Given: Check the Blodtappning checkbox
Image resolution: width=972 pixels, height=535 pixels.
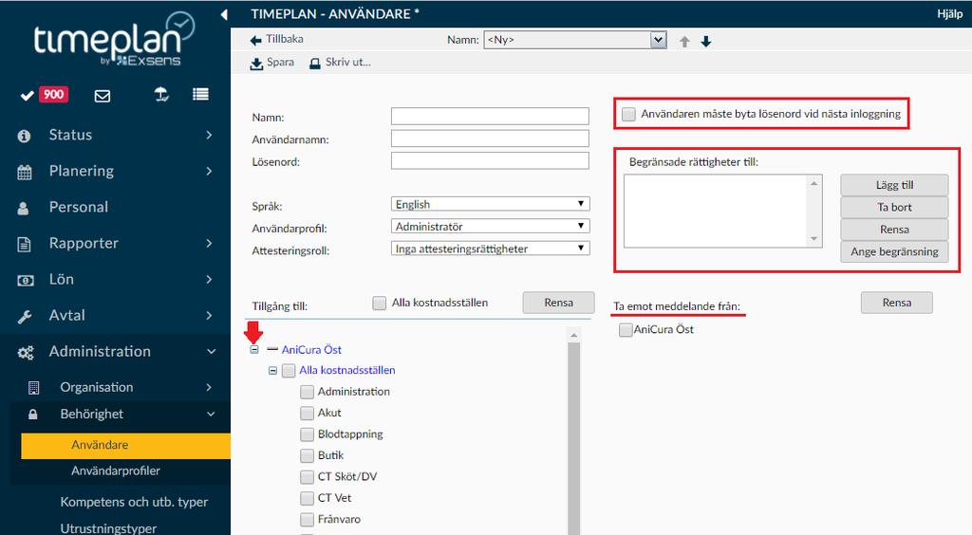Looking at the screenshot, I should [307, 434].
